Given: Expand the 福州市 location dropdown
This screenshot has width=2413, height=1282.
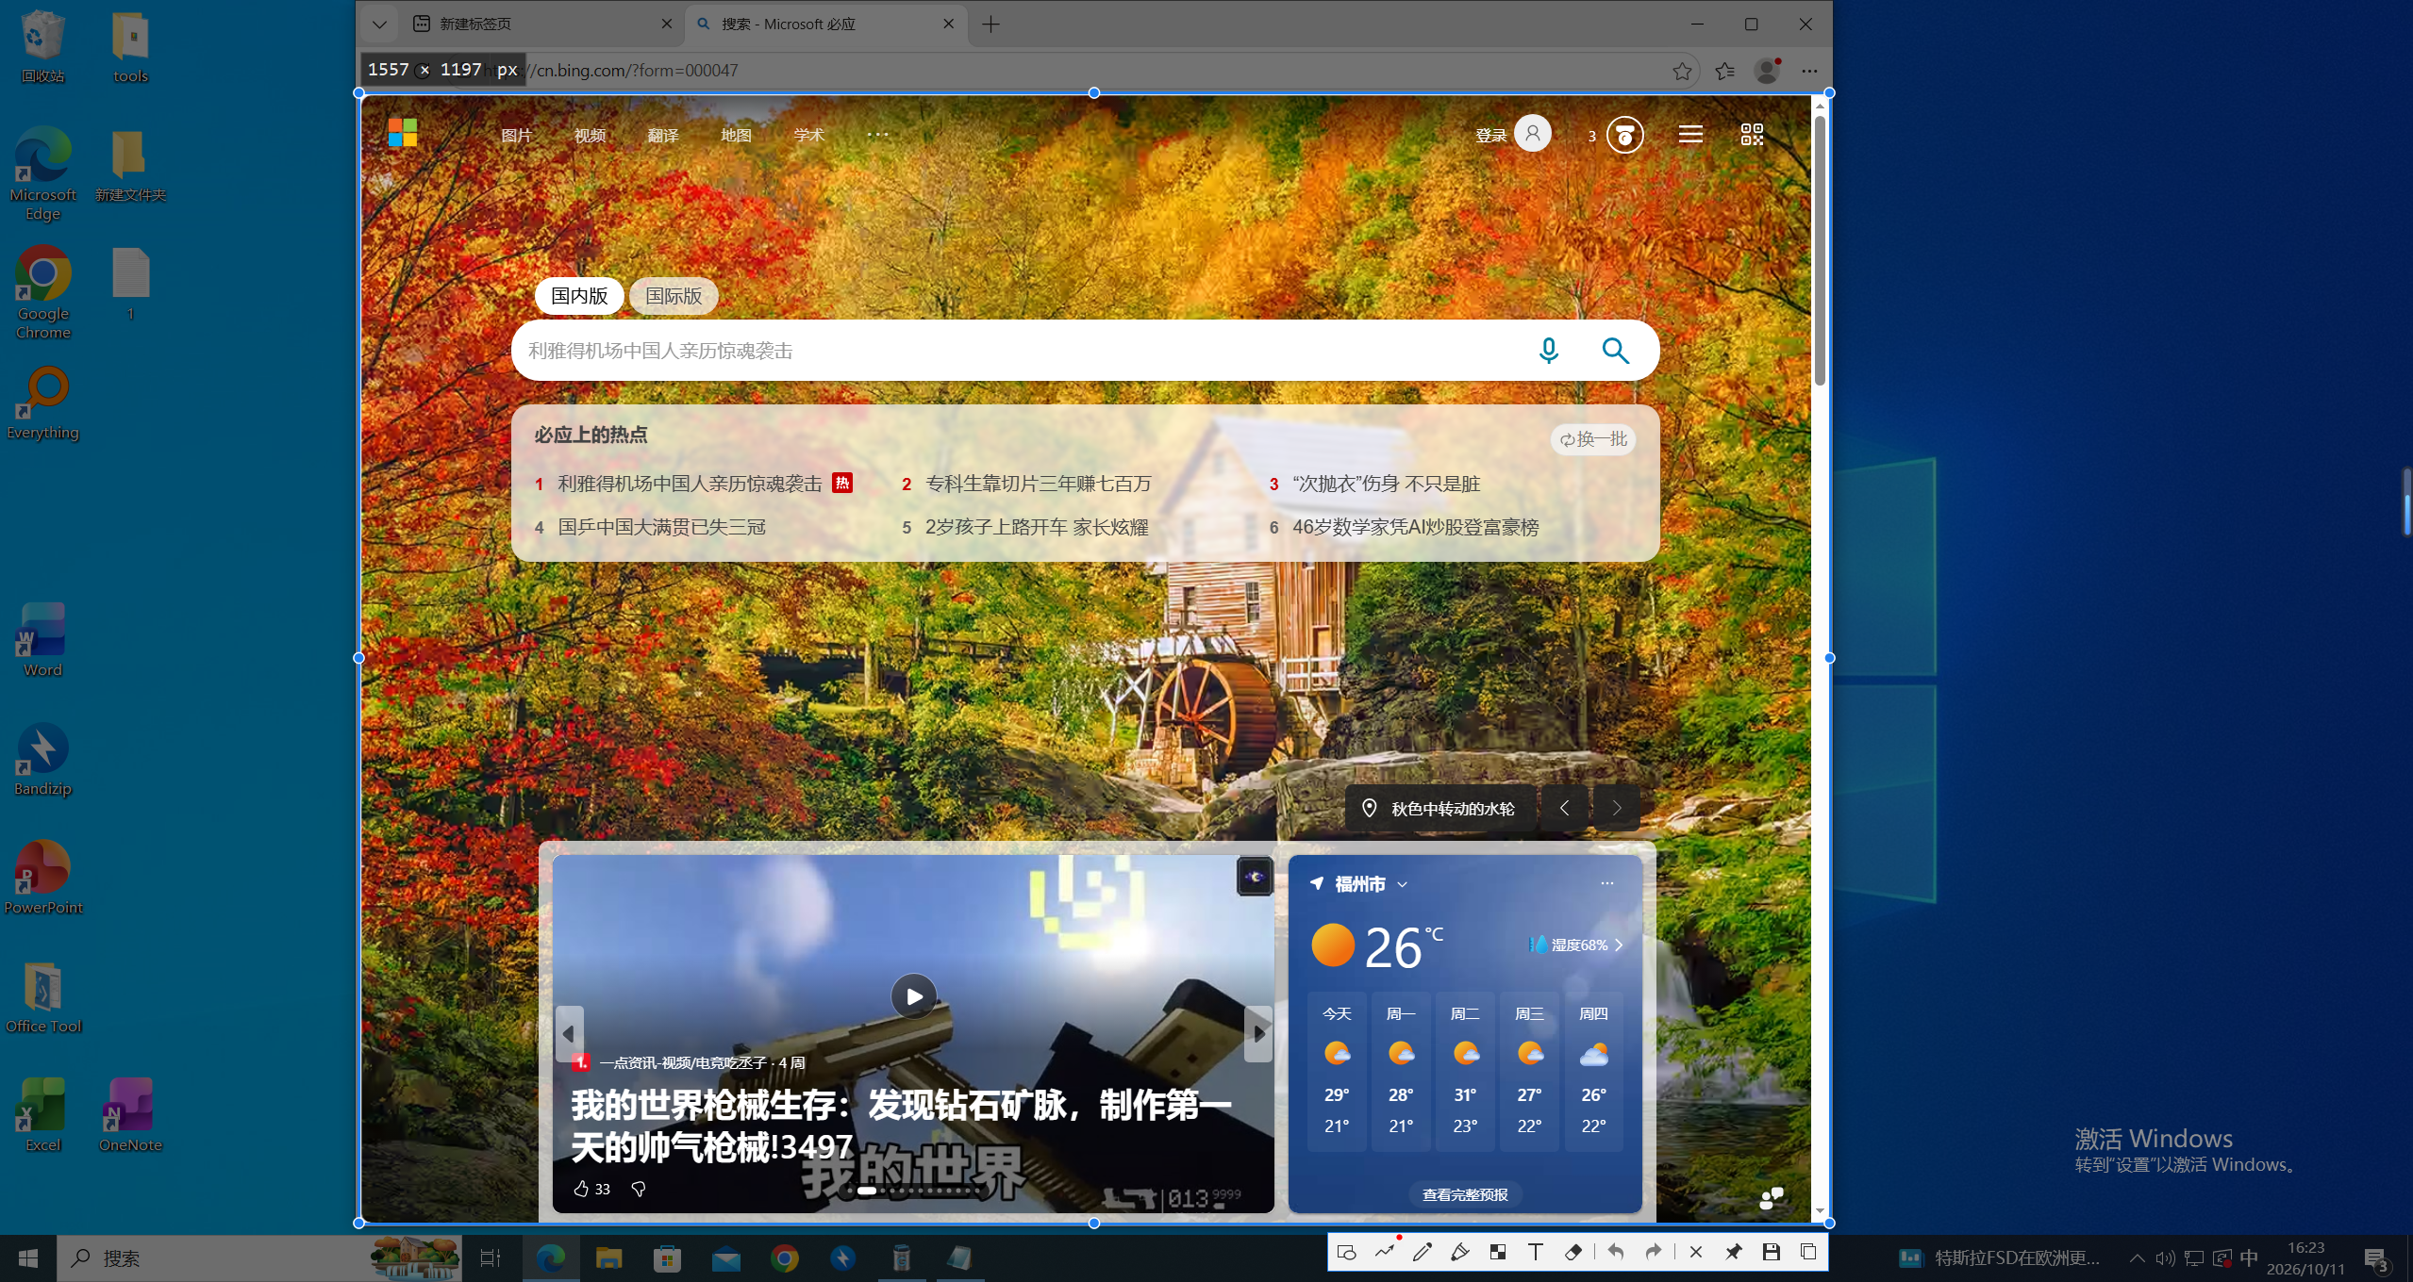Looking at the screenshot, I should [x=1403, y=884].
